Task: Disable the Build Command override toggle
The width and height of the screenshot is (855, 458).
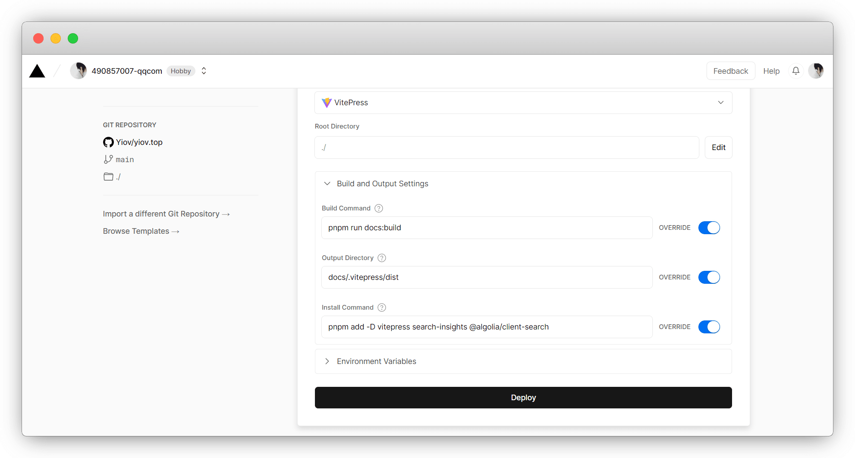Action: click(x=709, y=228)
